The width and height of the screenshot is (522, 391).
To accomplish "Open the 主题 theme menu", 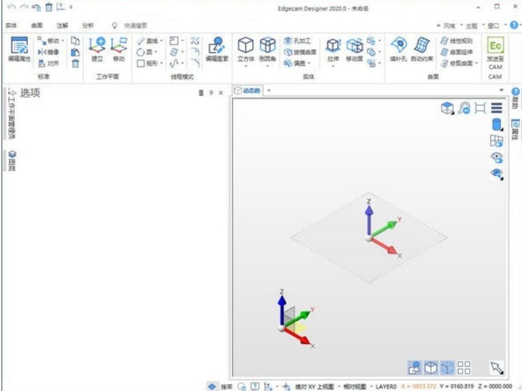I will tap(472, 26).
